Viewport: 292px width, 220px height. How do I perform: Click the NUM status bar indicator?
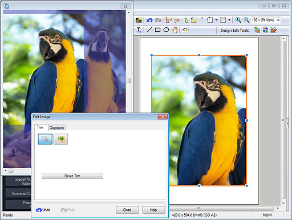(267, 215)
